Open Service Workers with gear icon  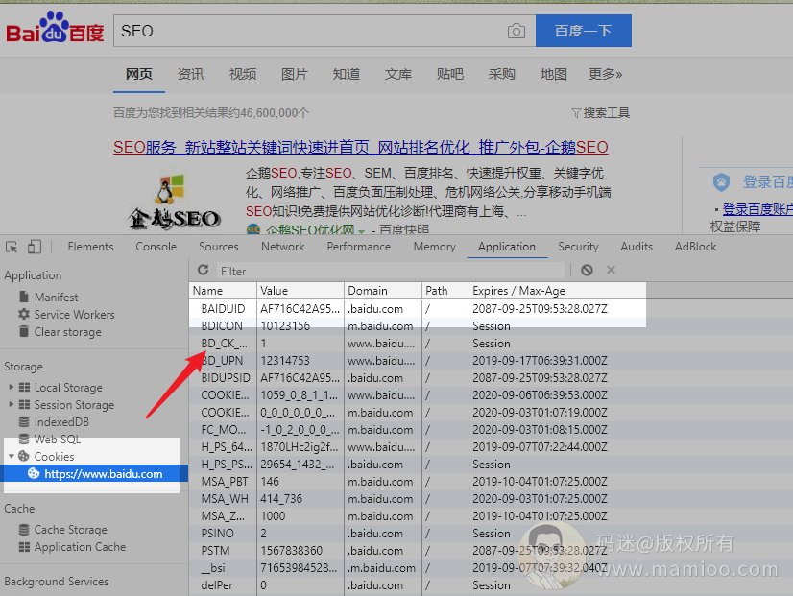coord(73,315)
